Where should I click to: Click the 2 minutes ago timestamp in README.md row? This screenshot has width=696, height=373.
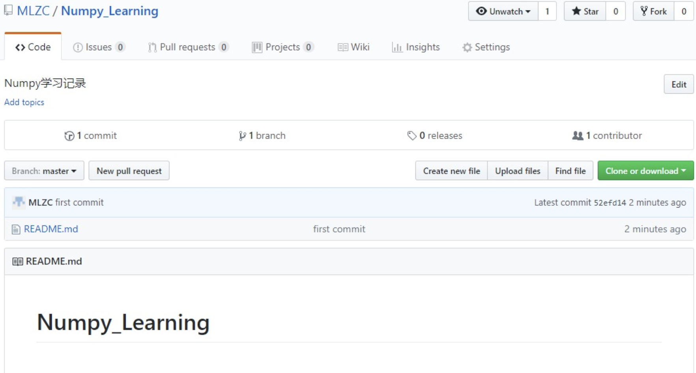655,229
